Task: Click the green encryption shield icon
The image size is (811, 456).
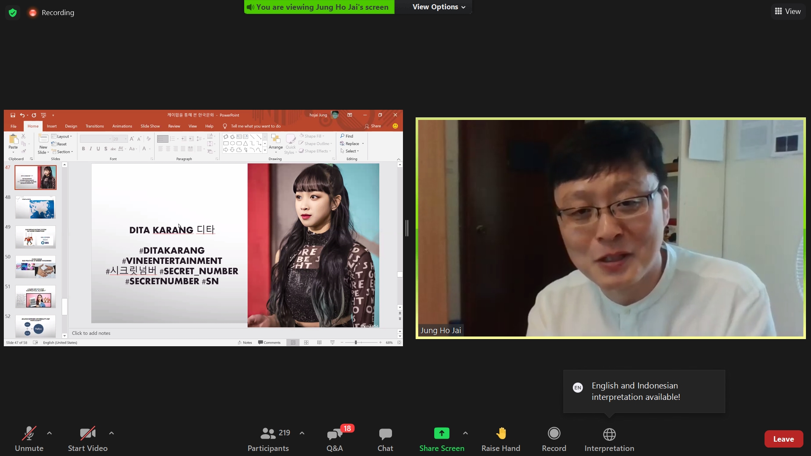Action: (13, 13)
